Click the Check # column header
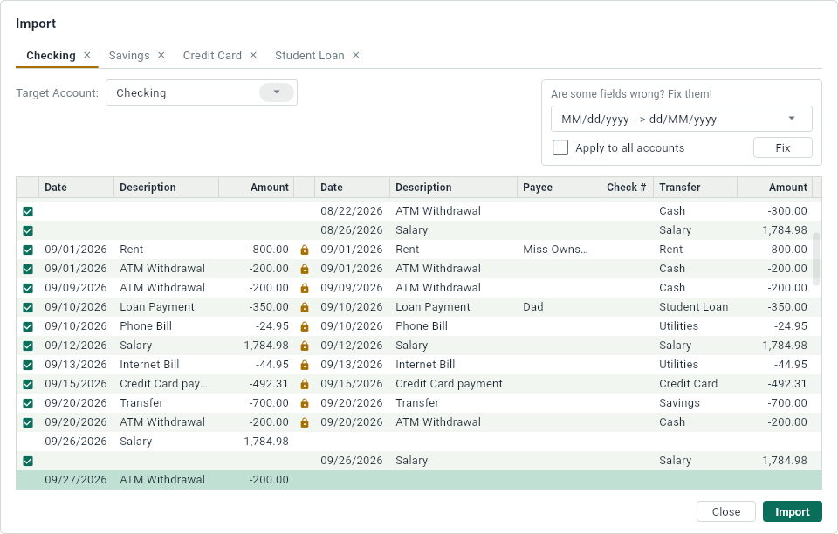This screenshot has width=838, height=534. [x=627, y=188]
